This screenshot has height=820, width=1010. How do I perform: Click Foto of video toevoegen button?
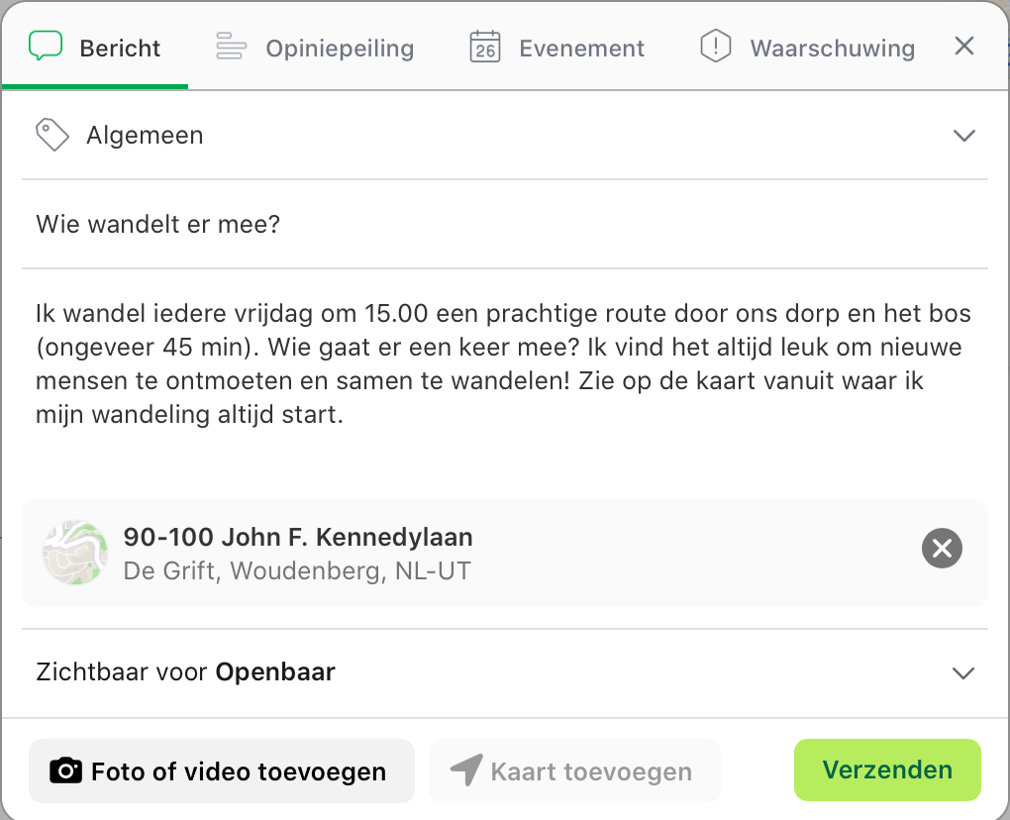point(222,771)
